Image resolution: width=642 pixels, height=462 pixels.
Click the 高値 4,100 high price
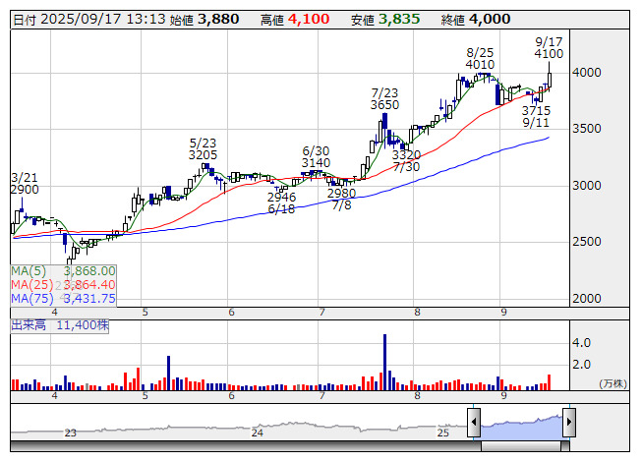pyautogui.click(x=295, y=20)
